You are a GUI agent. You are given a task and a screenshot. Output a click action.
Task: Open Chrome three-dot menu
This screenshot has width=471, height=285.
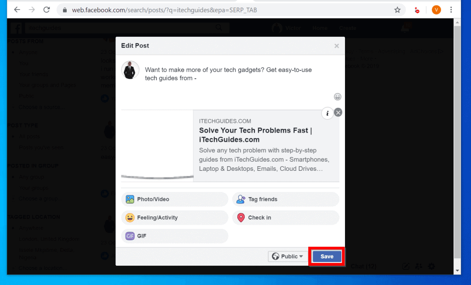coord(451,10)
